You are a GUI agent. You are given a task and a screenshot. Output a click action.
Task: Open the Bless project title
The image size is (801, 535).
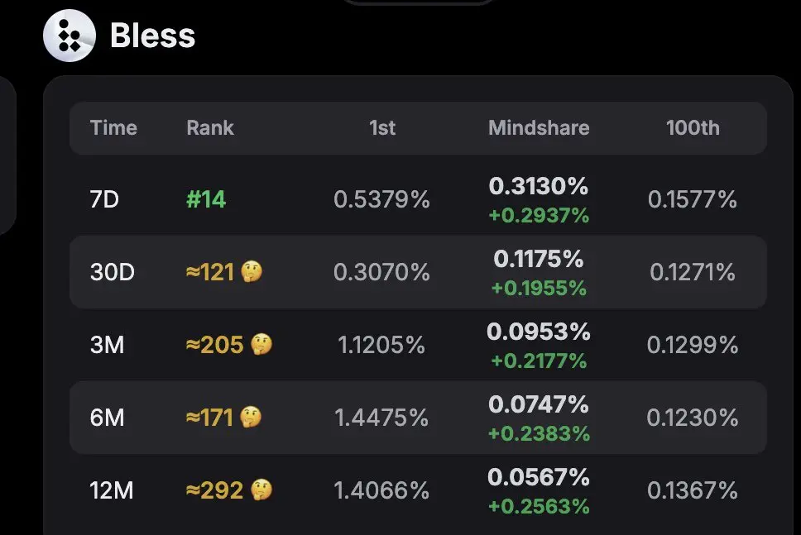[153, 36]
